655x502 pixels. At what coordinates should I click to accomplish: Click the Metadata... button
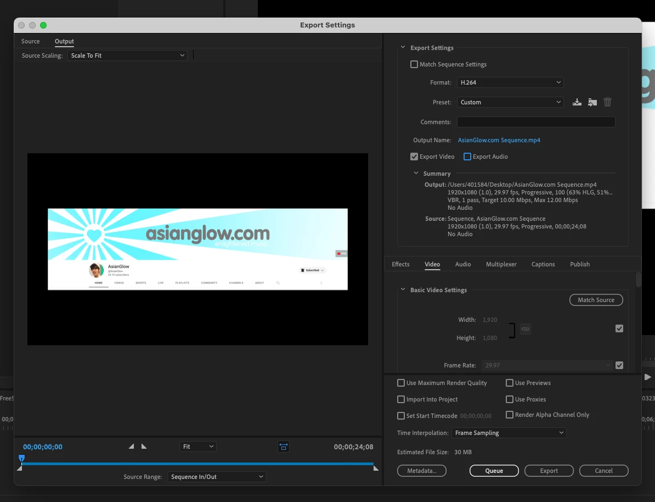pos(422,471)
